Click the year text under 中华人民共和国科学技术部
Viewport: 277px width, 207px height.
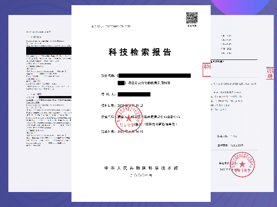pyautogui.click(x=141, y=175)
